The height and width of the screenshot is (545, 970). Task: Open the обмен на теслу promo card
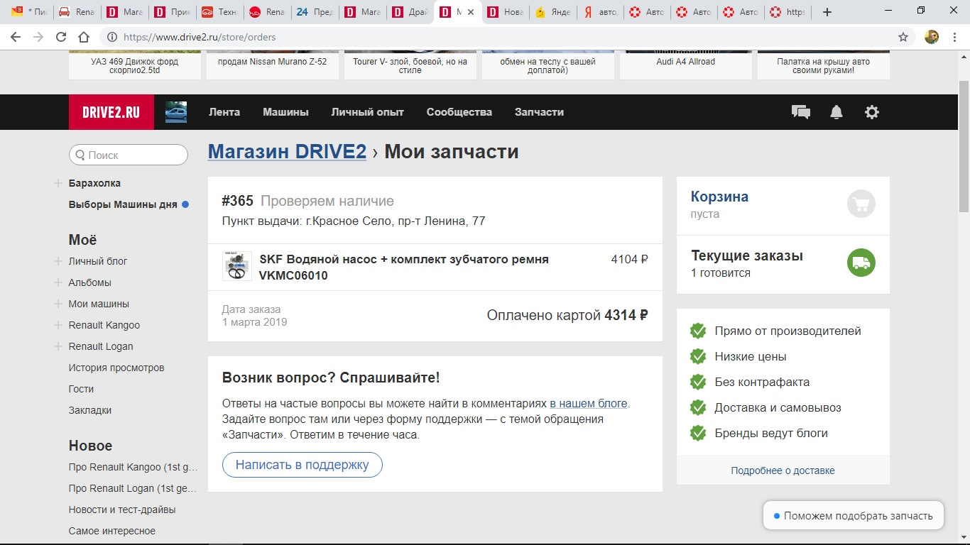pos(548,65)
